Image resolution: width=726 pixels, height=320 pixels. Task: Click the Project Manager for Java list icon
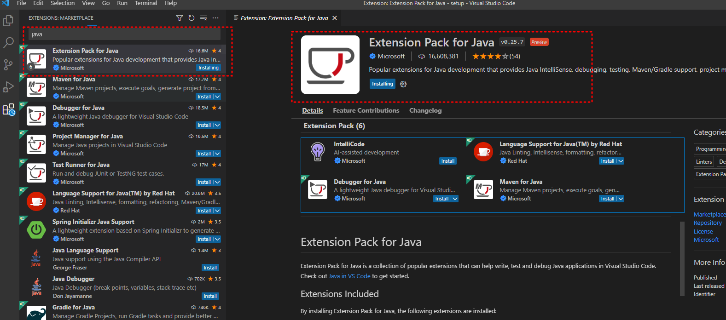pos(36,144)
